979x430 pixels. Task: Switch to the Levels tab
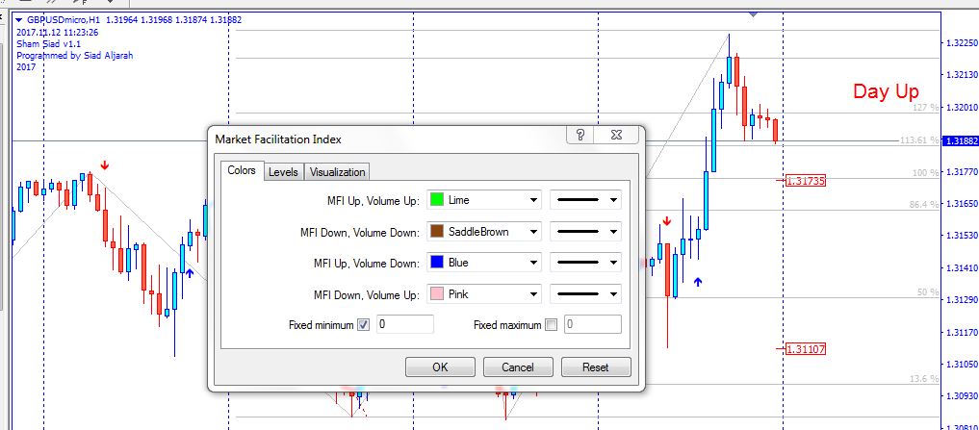point(282,172)
